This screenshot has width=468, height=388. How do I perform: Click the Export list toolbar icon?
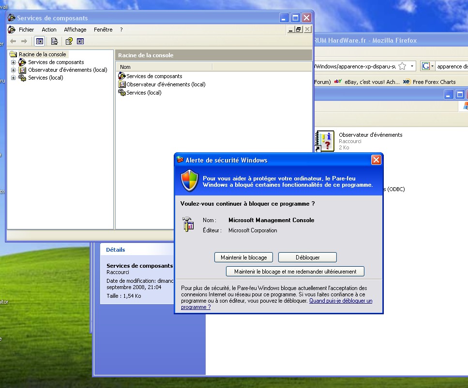[x=54, y=41]
